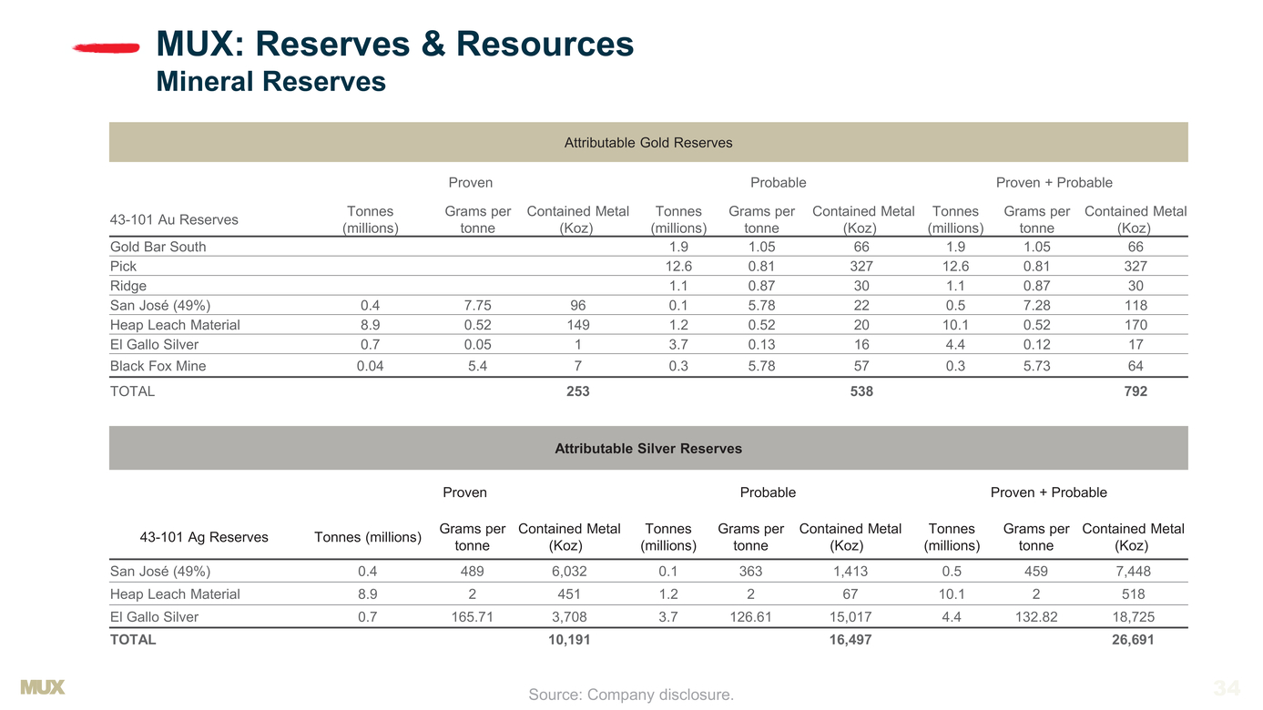Click San José combined gold grade '7.28'
Screen dimensions: 1263x710
pos(1036,305)
